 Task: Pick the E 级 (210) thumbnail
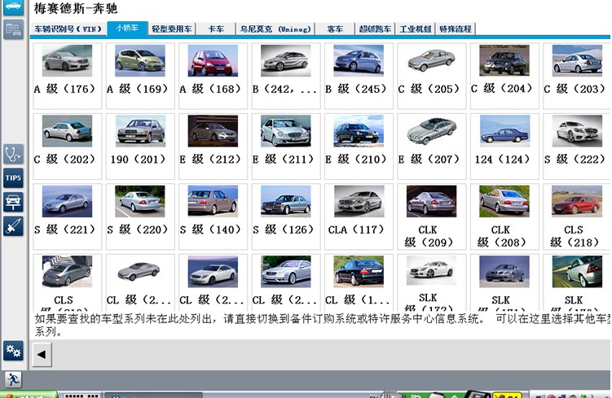(359, 131)
